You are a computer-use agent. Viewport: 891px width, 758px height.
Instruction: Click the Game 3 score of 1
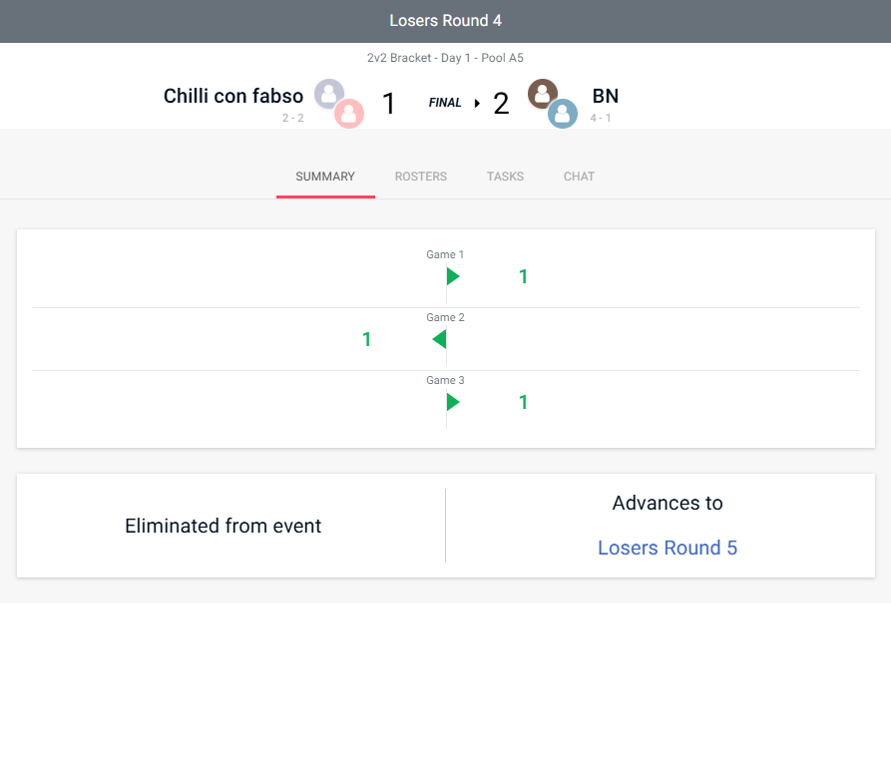[x=524, y=402]
